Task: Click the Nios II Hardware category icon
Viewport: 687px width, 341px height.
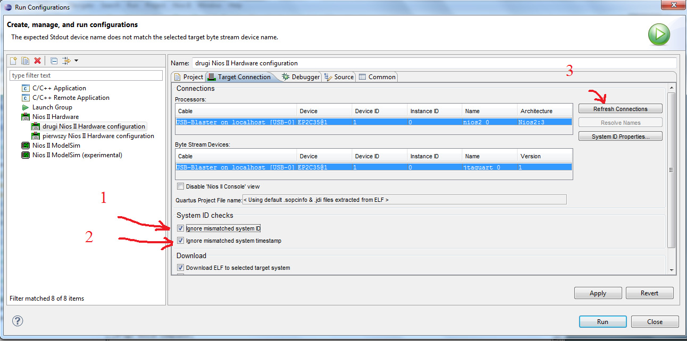Action: [26, 117]
